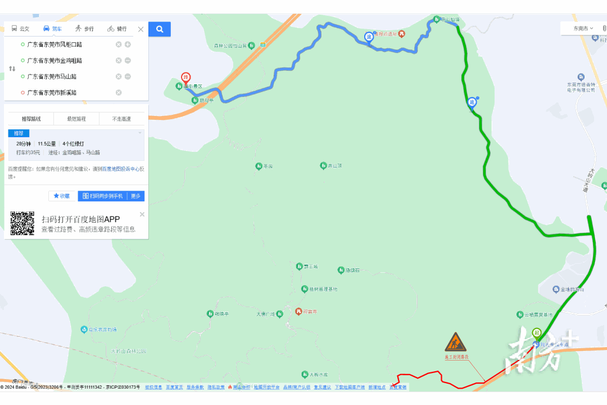Viewport: 607px width, 405px height.
Task: Swap start and end with arrows icon
Action: click(12, 69)
